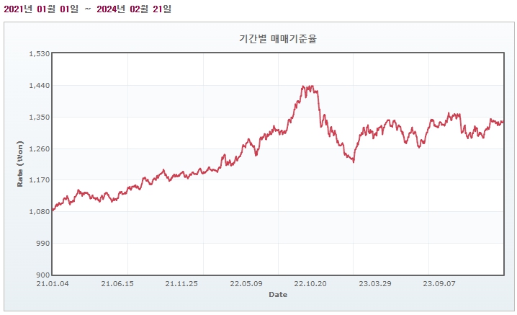Click the highest peak of the rate line
Image resolution: width=517 pixels, height=315 pixels.
point(304,86)
